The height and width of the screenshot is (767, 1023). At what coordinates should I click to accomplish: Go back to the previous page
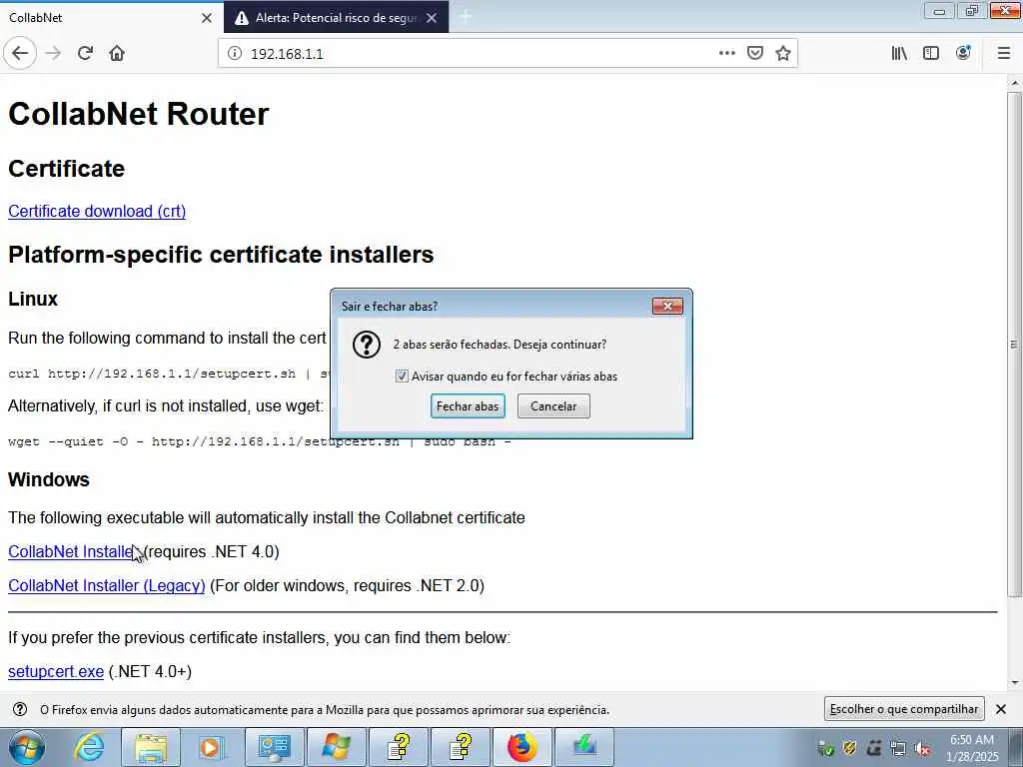coord(20,54)
